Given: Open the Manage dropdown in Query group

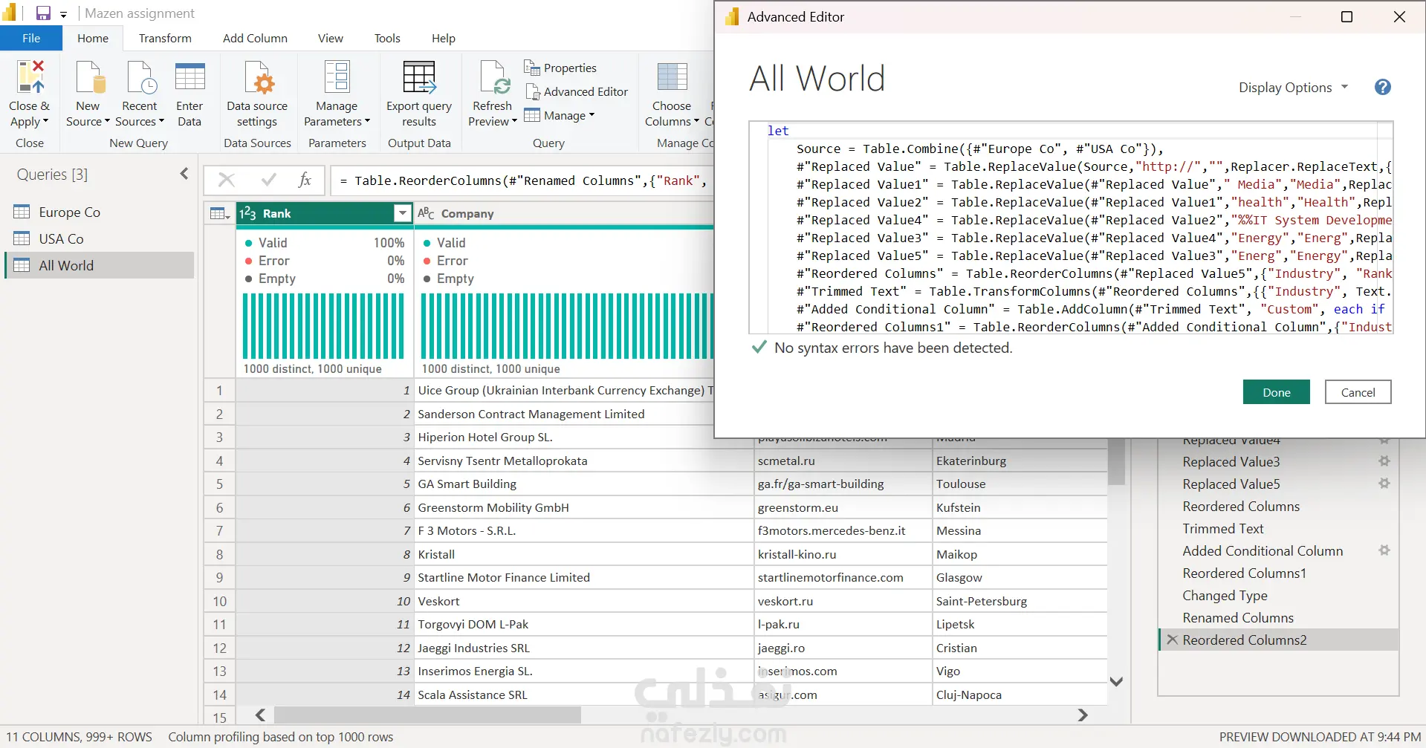Looking at the screenshot, I should click(560, 115).
